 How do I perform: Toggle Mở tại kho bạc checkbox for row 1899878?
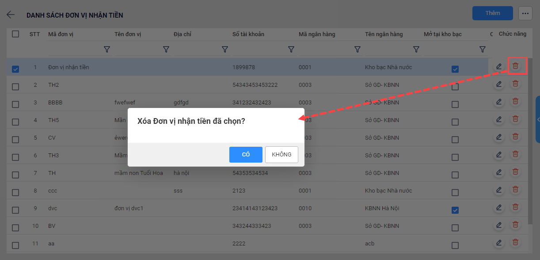pos(455,69)
